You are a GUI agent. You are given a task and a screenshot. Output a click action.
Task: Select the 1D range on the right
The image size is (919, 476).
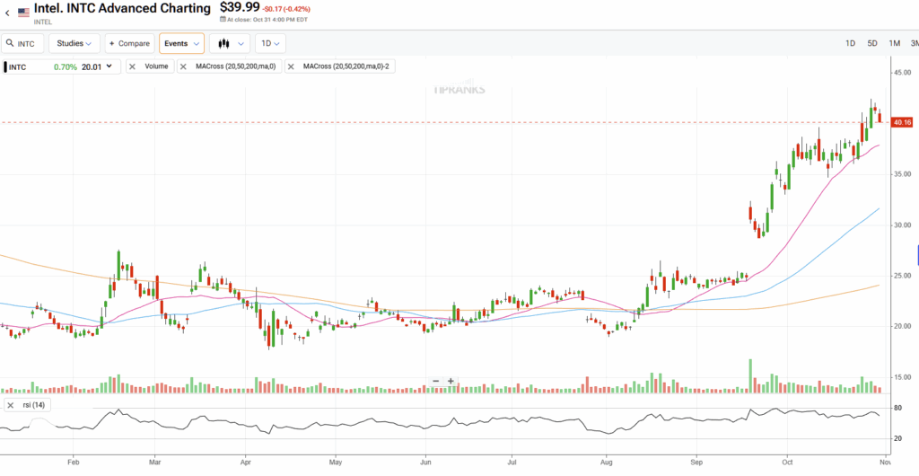point(850,43)
